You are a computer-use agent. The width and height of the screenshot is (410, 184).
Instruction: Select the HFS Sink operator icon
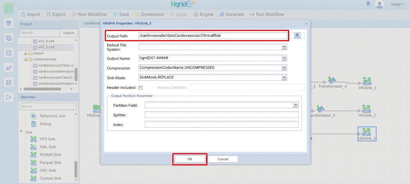click(x=34, y=139)
